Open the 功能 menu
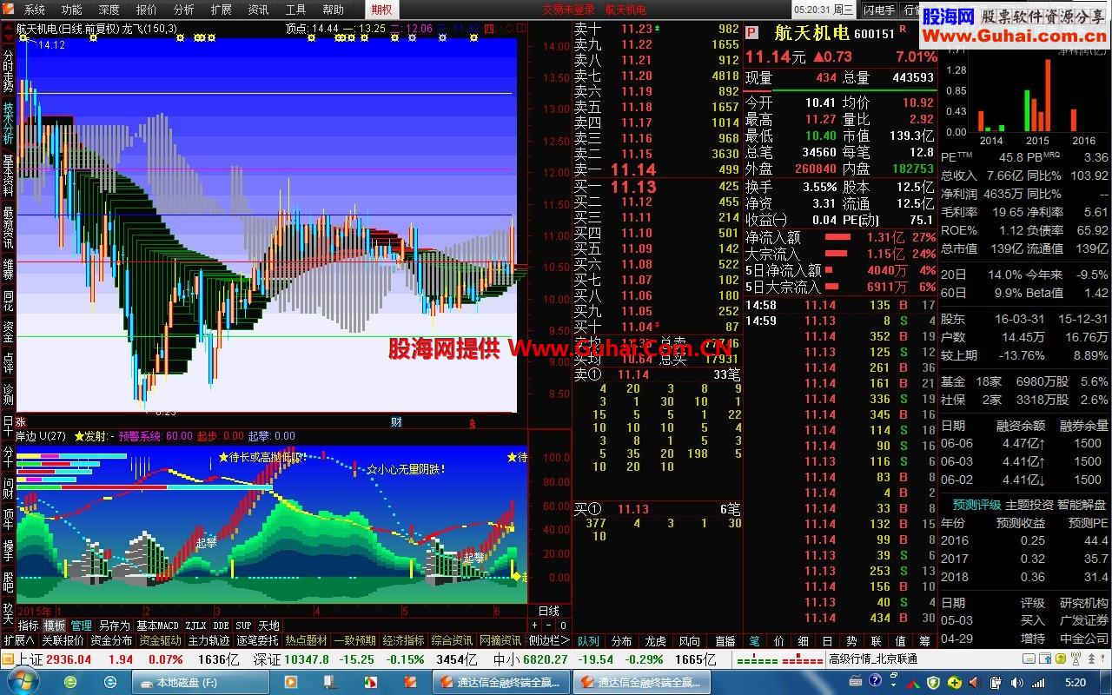The height and width of the screenshot is (695, 1112). (71, 10)
